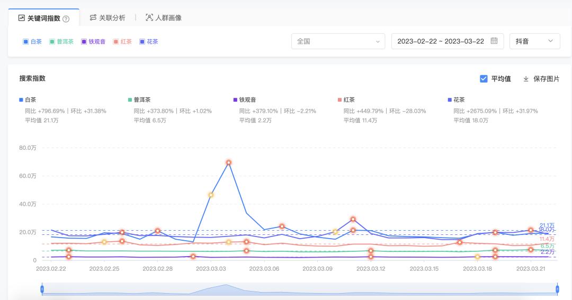
Task: Toggle the 平均值 checkbox
Action: [484, 79]
